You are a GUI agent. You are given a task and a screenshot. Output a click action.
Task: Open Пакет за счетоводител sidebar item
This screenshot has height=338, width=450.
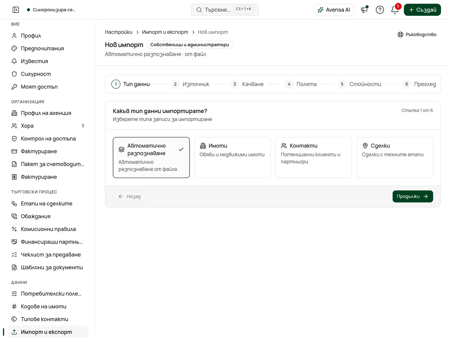tap(48, 164)
